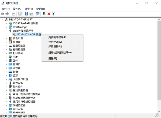Expand the 蓝牙 device category
The image size is (161, 118).
pyautogui.click(x=6, y=76)
